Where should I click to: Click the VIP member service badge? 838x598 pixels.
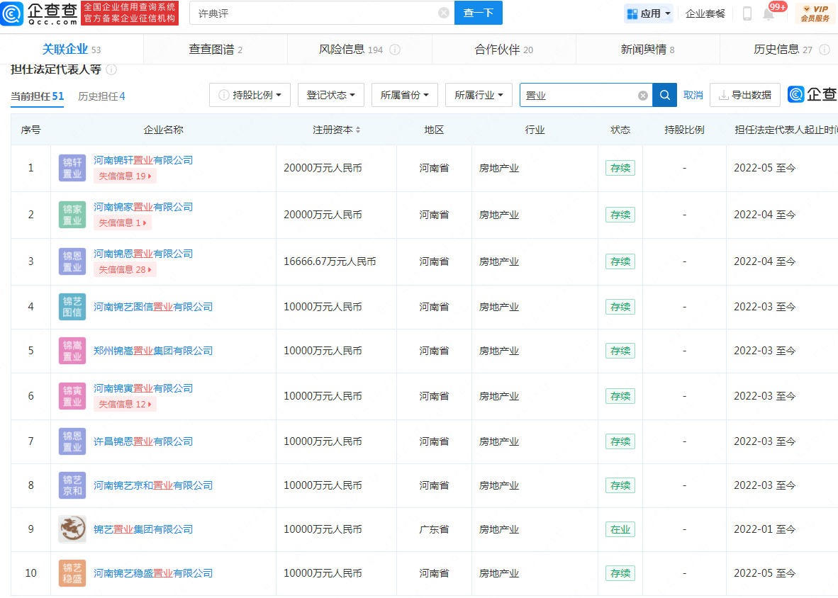pos(815,13)
